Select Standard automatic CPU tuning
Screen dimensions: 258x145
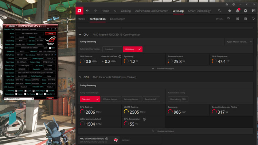click(112, 49)
